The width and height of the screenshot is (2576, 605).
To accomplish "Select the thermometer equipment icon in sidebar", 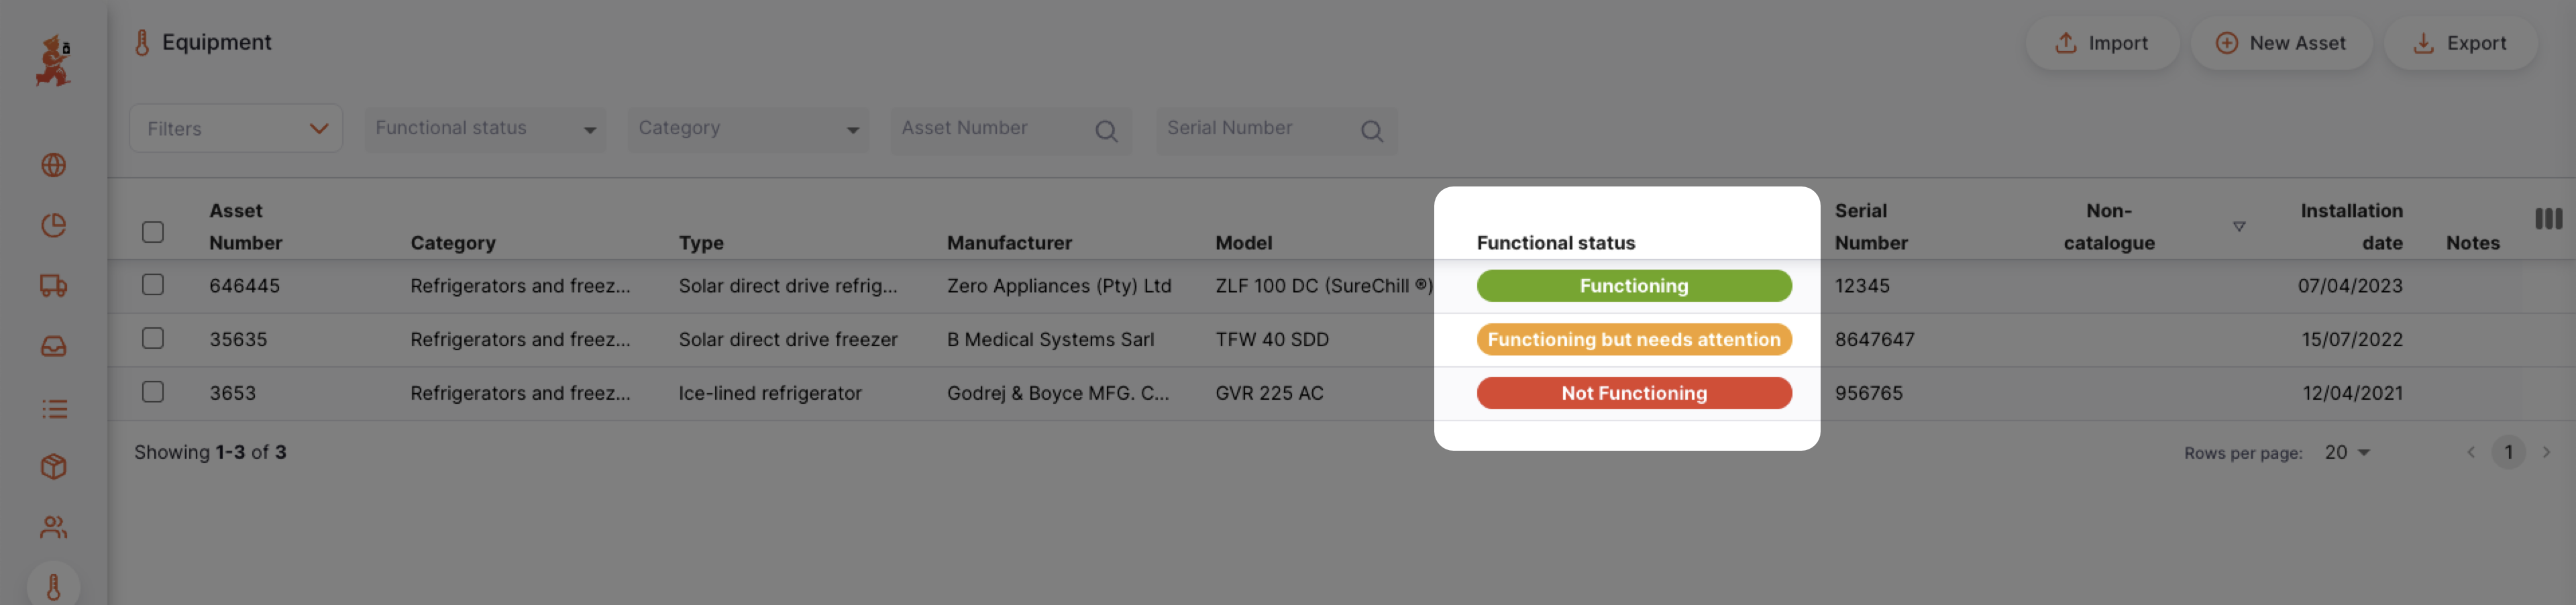I will 54,587.
